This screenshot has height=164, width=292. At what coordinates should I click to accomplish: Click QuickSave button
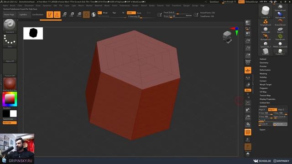click(x=214, y=2)
